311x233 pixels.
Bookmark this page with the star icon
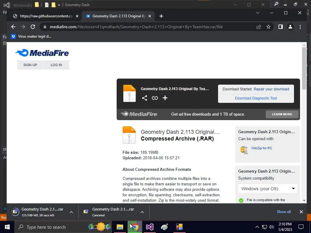tap(268, 27)
